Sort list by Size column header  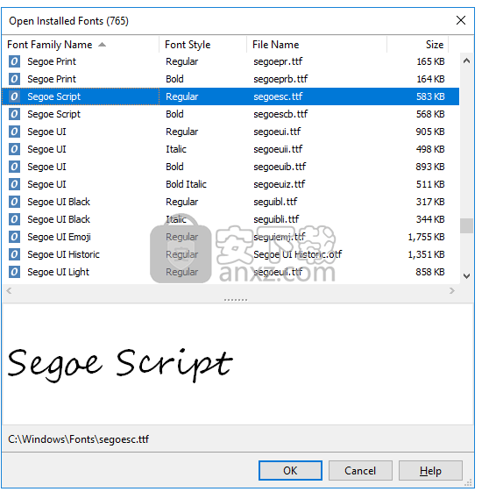417,45
